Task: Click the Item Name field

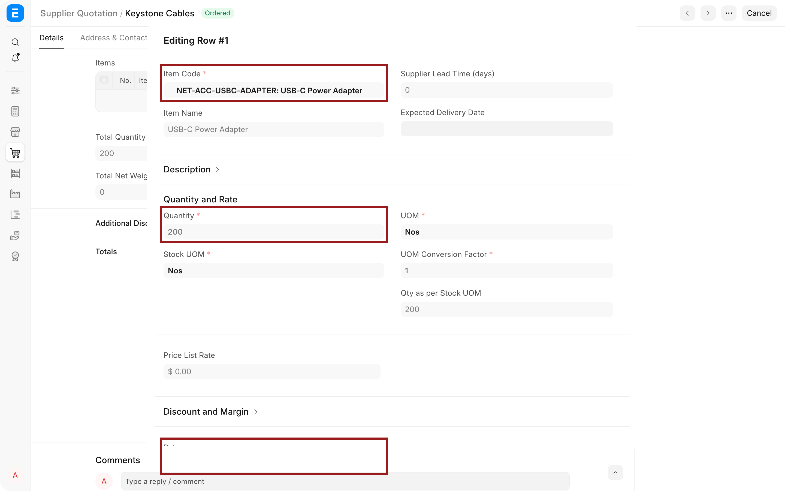Action: [x=274, y=129]
